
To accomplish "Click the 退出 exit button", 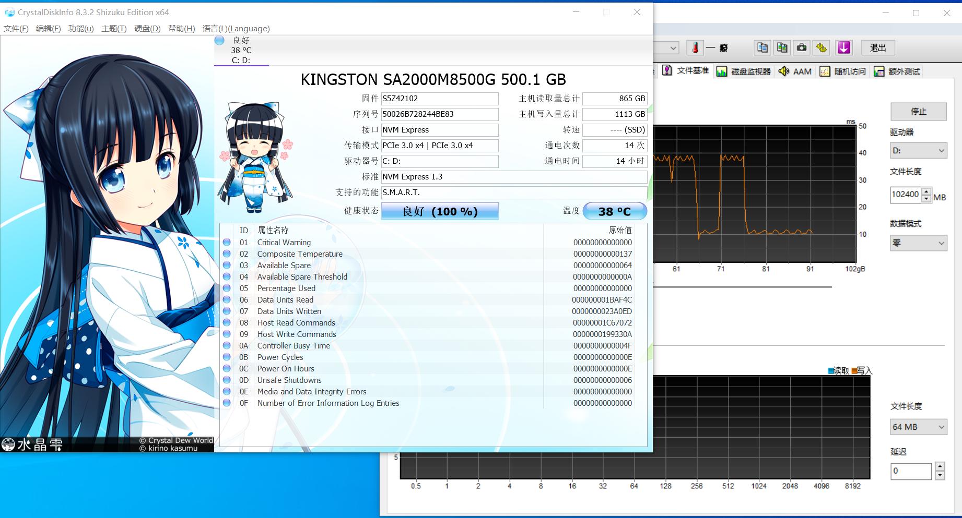I will (x=878, y=48).
